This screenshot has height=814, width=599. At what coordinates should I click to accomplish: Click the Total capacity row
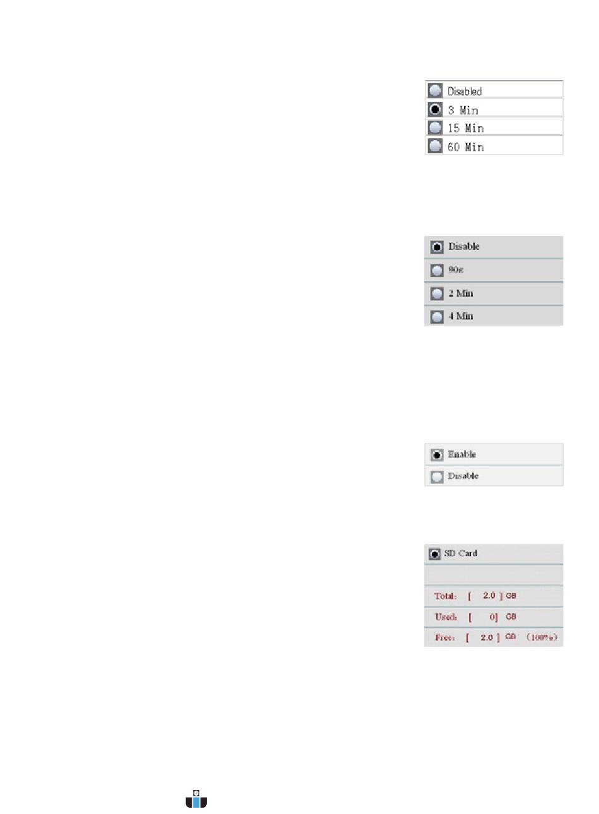click(x=494, y=596)
